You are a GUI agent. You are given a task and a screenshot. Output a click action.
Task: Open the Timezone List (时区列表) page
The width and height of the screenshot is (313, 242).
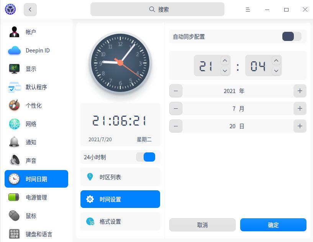120,177
